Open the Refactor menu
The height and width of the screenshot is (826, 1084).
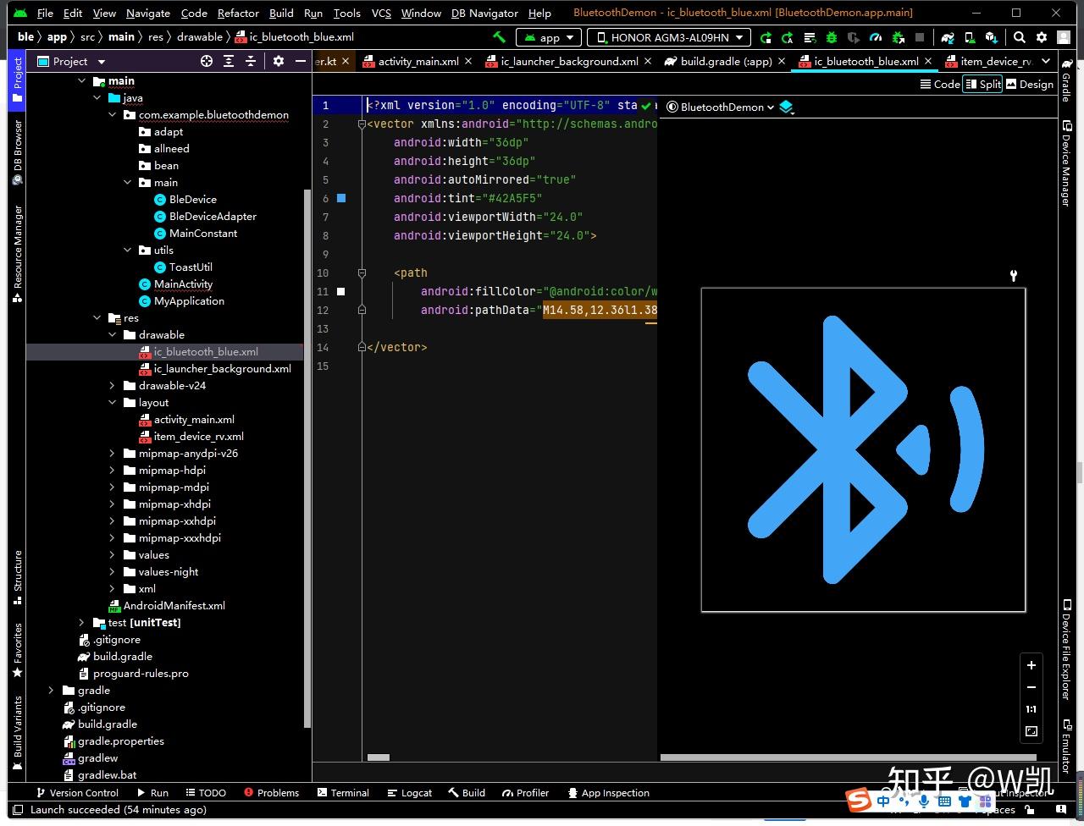pos(238,13)
